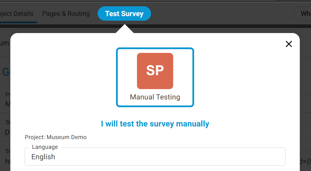Click the dimmed "um" text left of dialog
311x171 pixels.
tap(5, 43)
